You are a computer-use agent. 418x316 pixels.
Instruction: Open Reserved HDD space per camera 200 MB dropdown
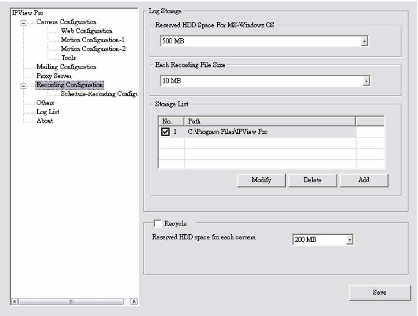click(x=349, y=240)
